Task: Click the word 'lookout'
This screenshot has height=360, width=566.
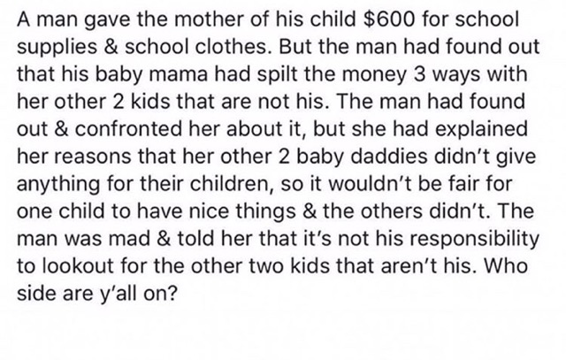Action: click(78, 266)
